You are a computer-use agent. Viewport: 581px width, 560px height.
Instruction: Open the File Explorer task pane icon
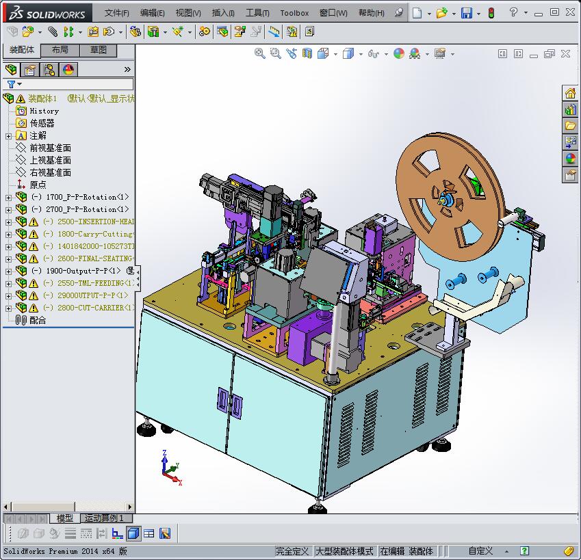(570, 126)
